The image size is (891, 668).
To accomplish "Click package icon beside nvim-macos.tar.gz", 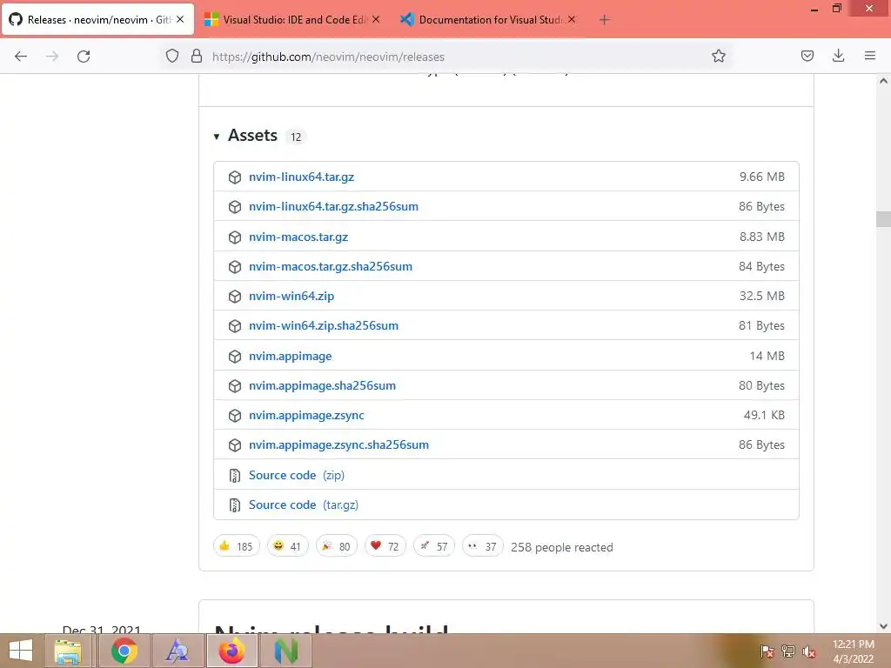I will [235, 237].
